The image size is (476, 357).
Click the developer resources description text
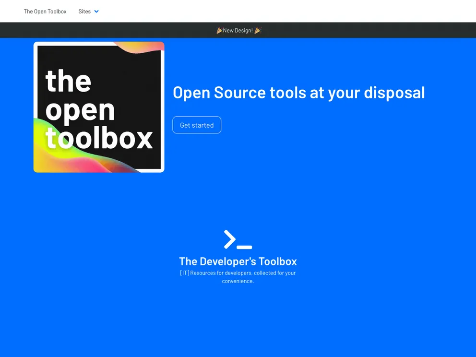point(238,277)
